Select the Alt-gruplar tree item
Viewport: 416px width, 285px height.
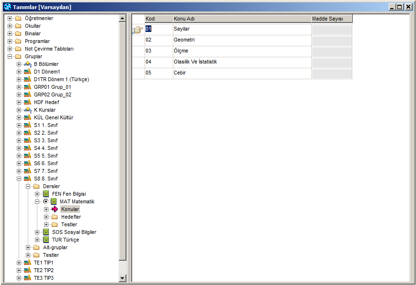[x=55, y=247]
